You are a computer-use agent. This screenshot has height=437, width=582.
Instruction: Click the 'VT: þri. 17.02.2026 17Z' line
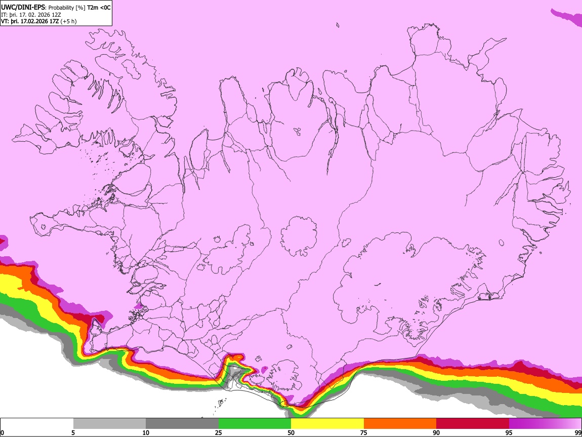[x=30, y=21]
